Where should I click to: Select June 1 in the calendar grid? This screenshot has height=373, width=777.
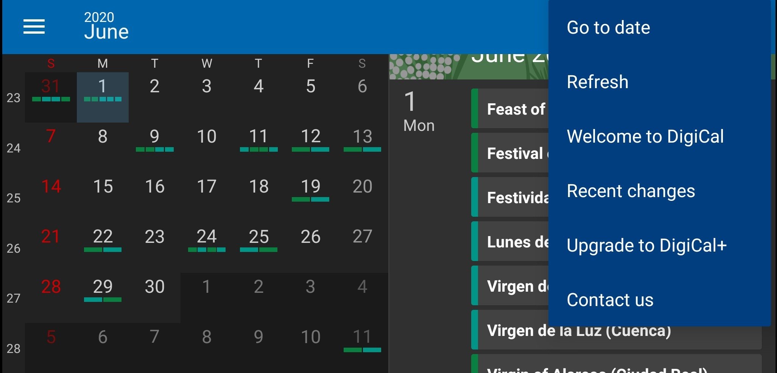click(103, 97)
